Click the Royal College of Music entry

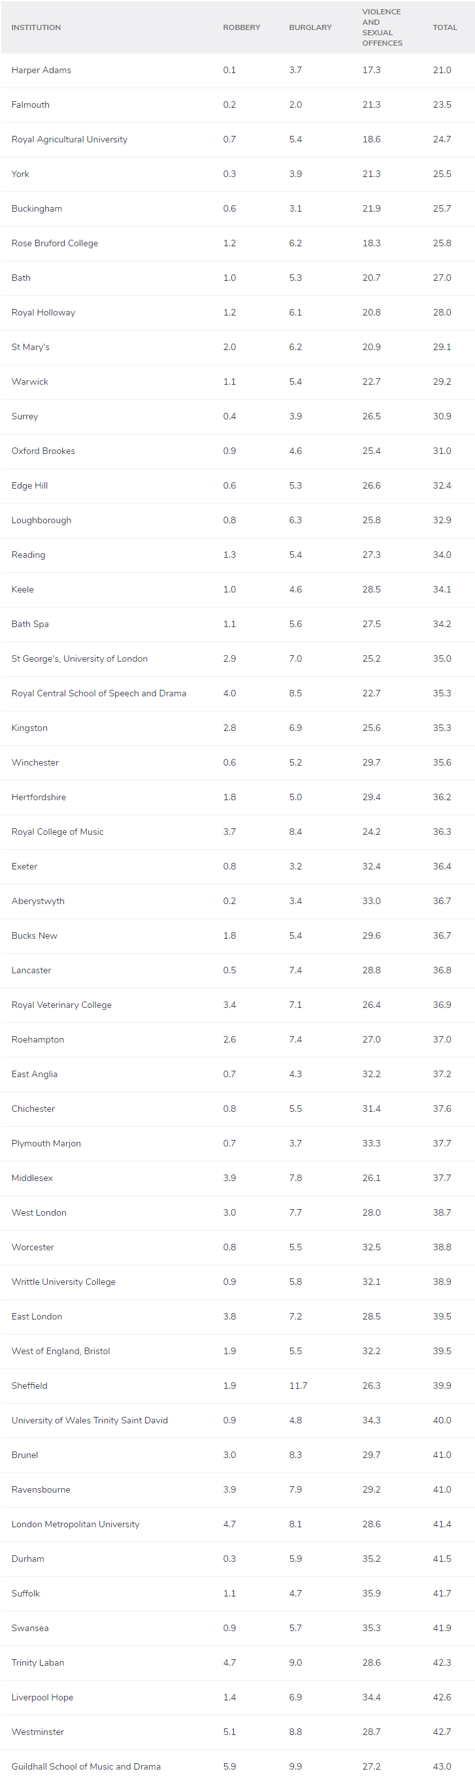pos(57,832)
